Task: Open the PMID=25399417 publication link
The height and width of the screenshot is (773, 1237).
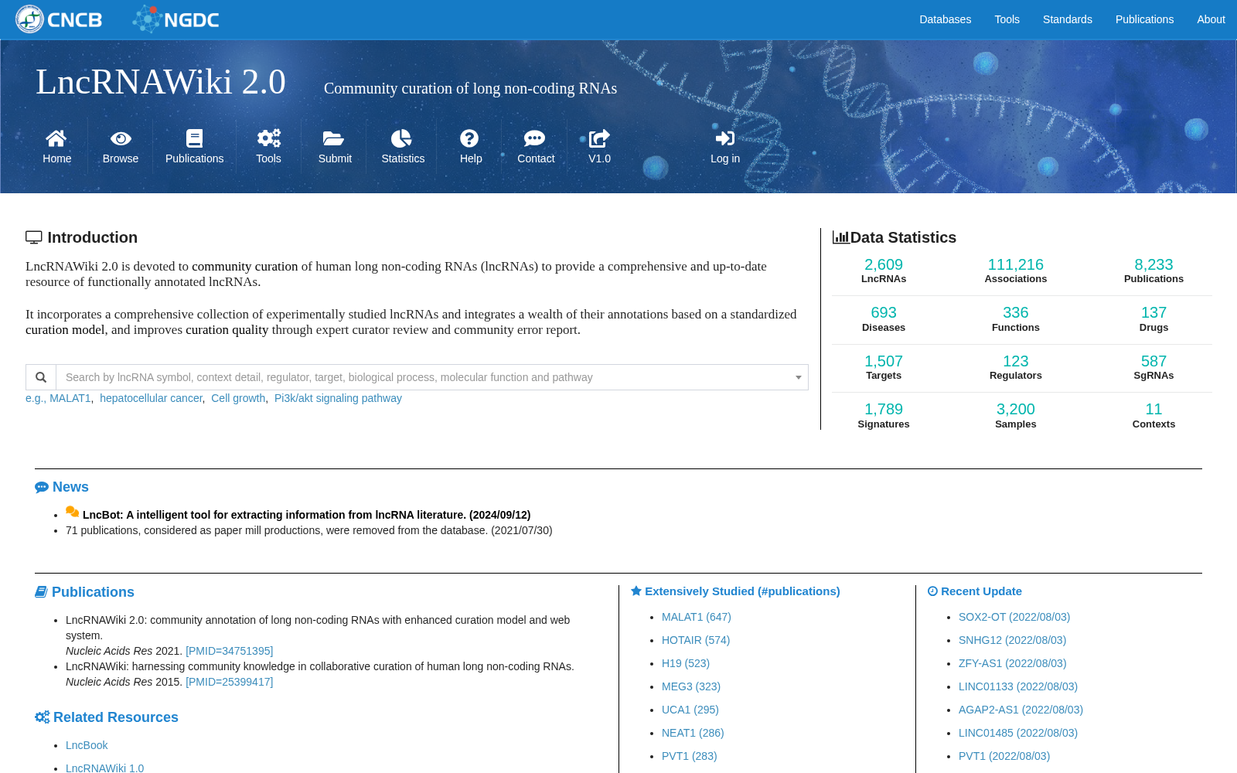Action: click(x=229, y=682)
